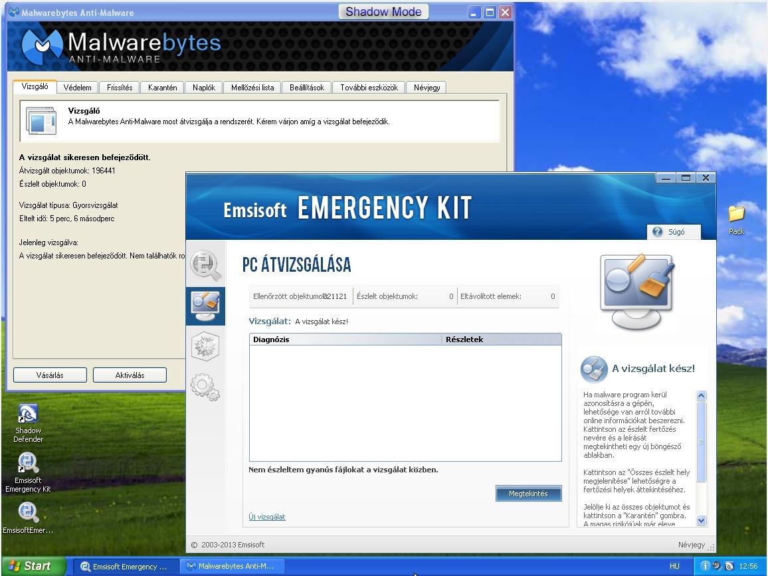This screenshot has width=768, height=576.
Task: Open the Pack folder on desktop
Action: 736,220
